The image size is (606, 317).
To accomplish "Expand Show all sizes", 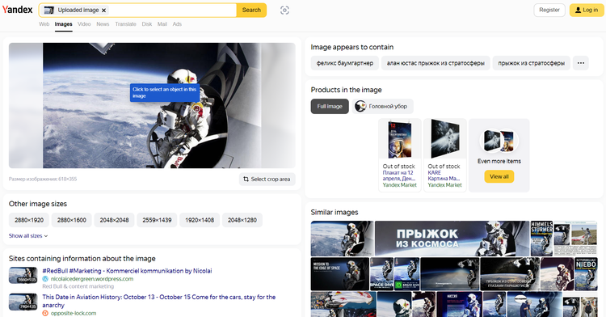I will click(28, 236).
